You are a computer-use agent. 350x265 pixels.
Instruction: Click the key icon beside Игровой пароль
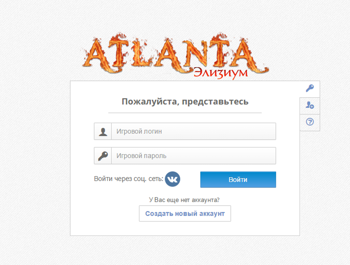103,156
